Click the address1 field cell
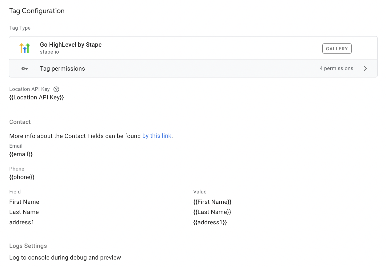 click(22, 222)
